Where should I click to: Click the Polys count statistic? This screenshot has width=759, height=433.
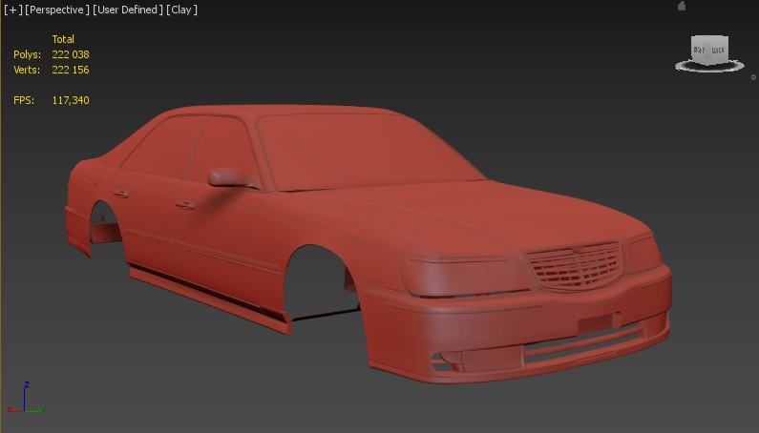coord(70,54)
